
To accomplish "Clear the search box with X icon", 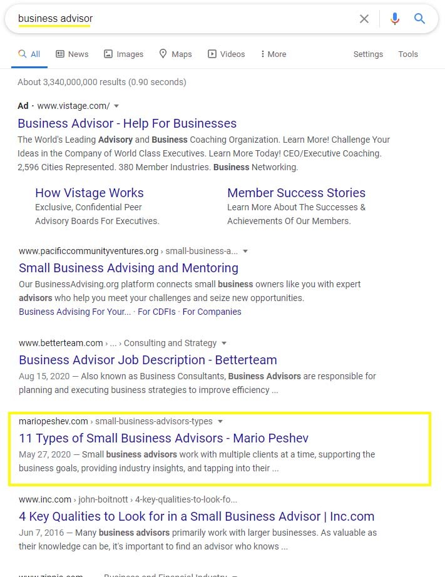I will [x=364, y=19].
